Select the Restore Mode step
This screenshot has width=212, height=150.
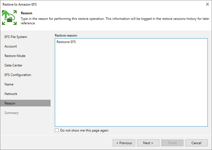tap(15, 56)
